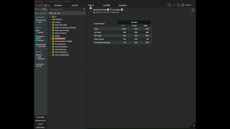Click 'open replace field' link
230x129 pixels.
(41, 13)
